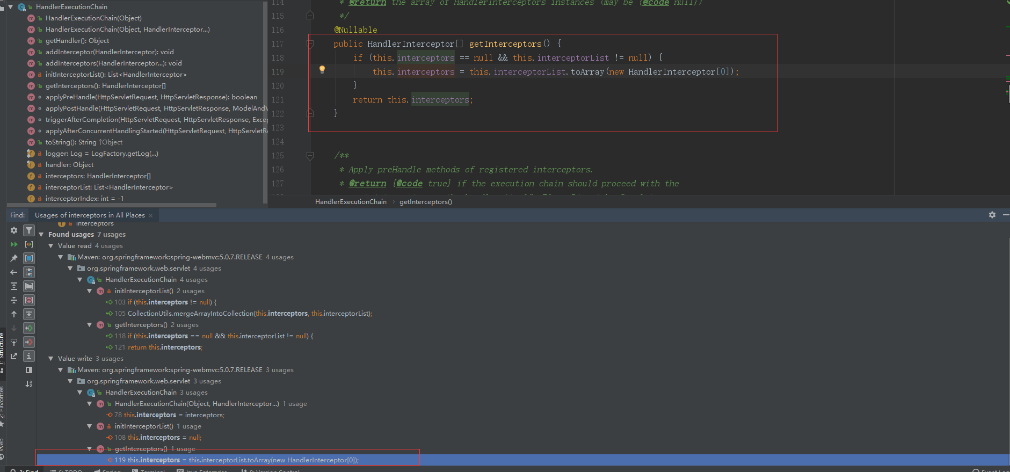Collapse constructor HandlerExecutionChain(Object, HandlerInterceptor...) 1 usage node
1010x472 pixels.
[90, 404]
